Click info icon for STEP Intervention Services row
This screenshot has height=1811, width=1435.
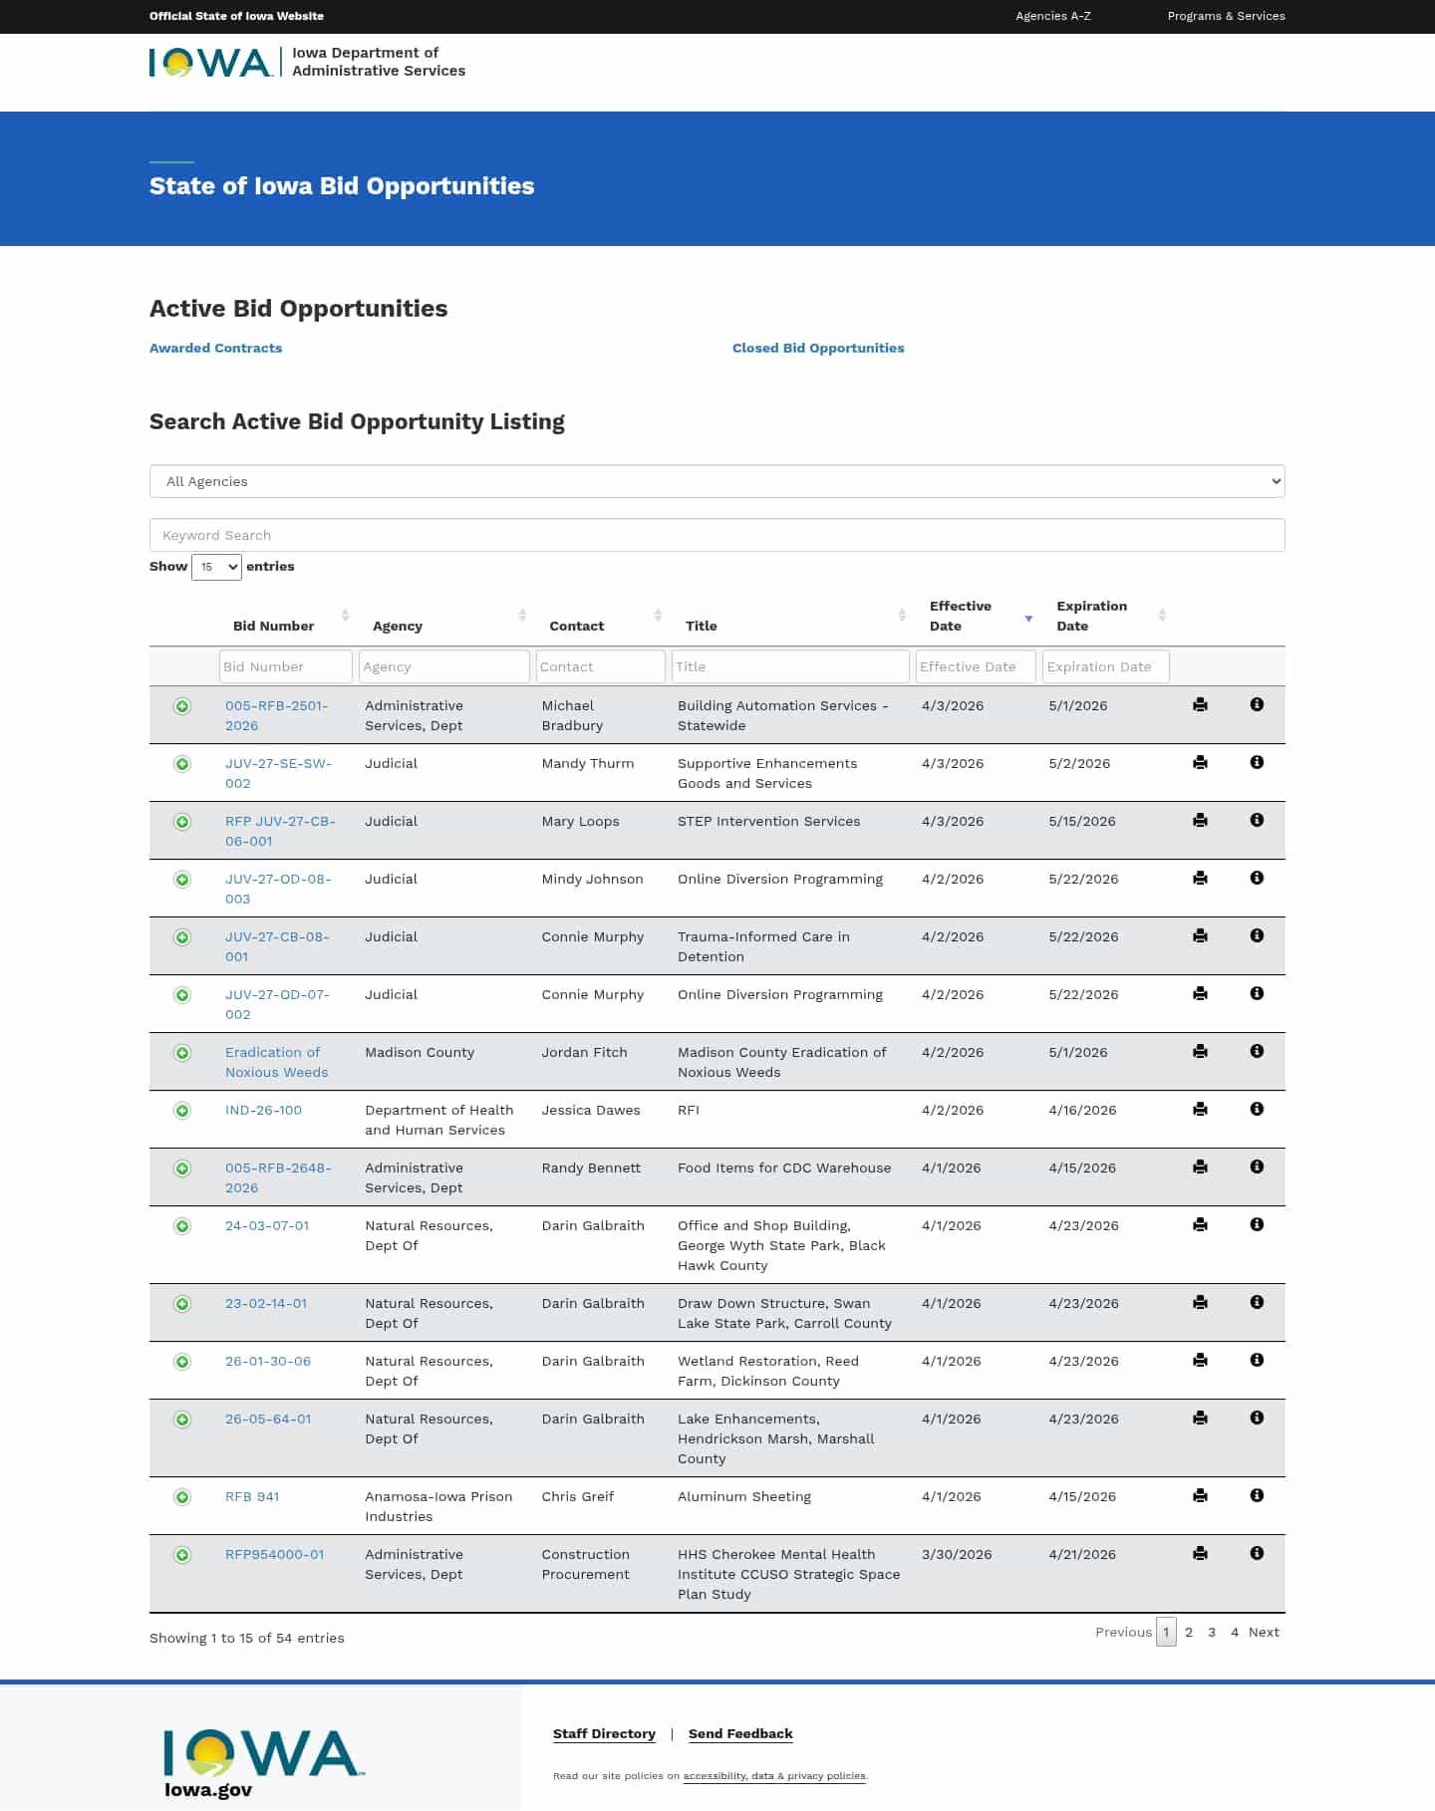coord(1257,820)
